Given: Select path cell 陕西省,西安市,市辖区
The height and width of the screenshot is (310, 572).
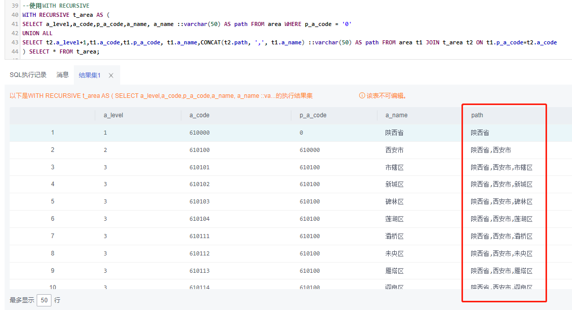Looking at the screenshot, I should tap(502, 167).
